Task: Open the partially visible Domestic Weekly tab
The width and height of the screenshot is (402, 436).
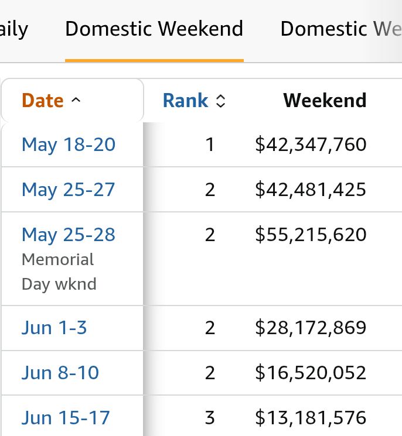Action: [x=341, y=29]
